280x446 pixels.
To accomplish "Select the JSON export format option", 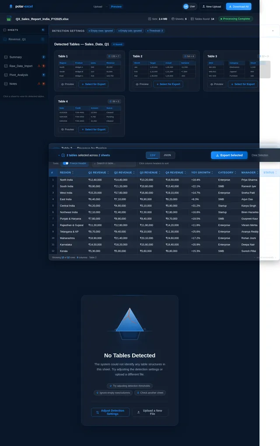I will tap(167, 155).
